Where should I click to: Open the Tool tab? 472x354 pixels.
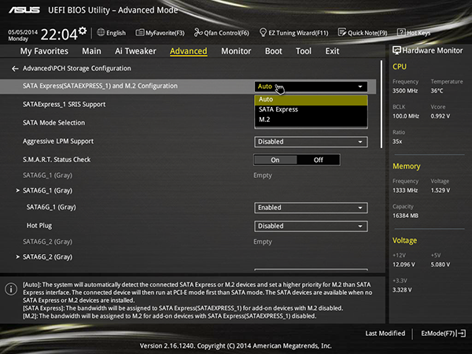pyautogui.click(x=304, y=51)
